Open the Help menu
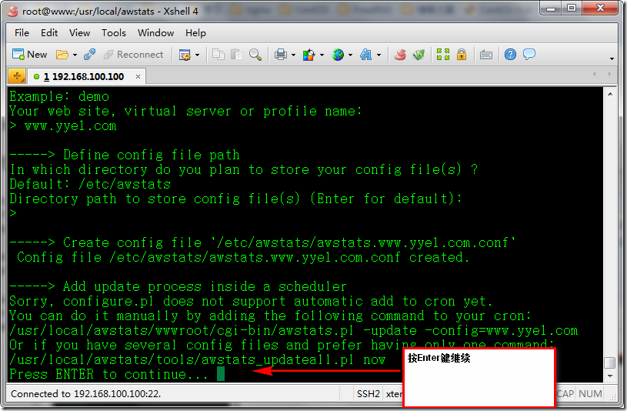The height and width of the screenshot is (411, 627). click(195, 33)
